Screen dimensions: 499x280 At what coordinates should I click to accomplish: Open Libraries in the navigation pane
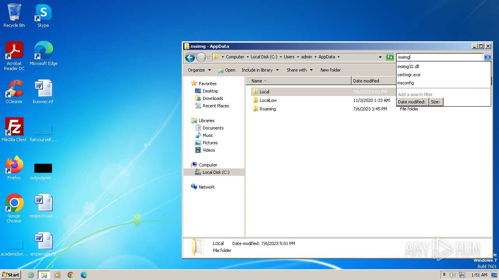click(207, 121)
